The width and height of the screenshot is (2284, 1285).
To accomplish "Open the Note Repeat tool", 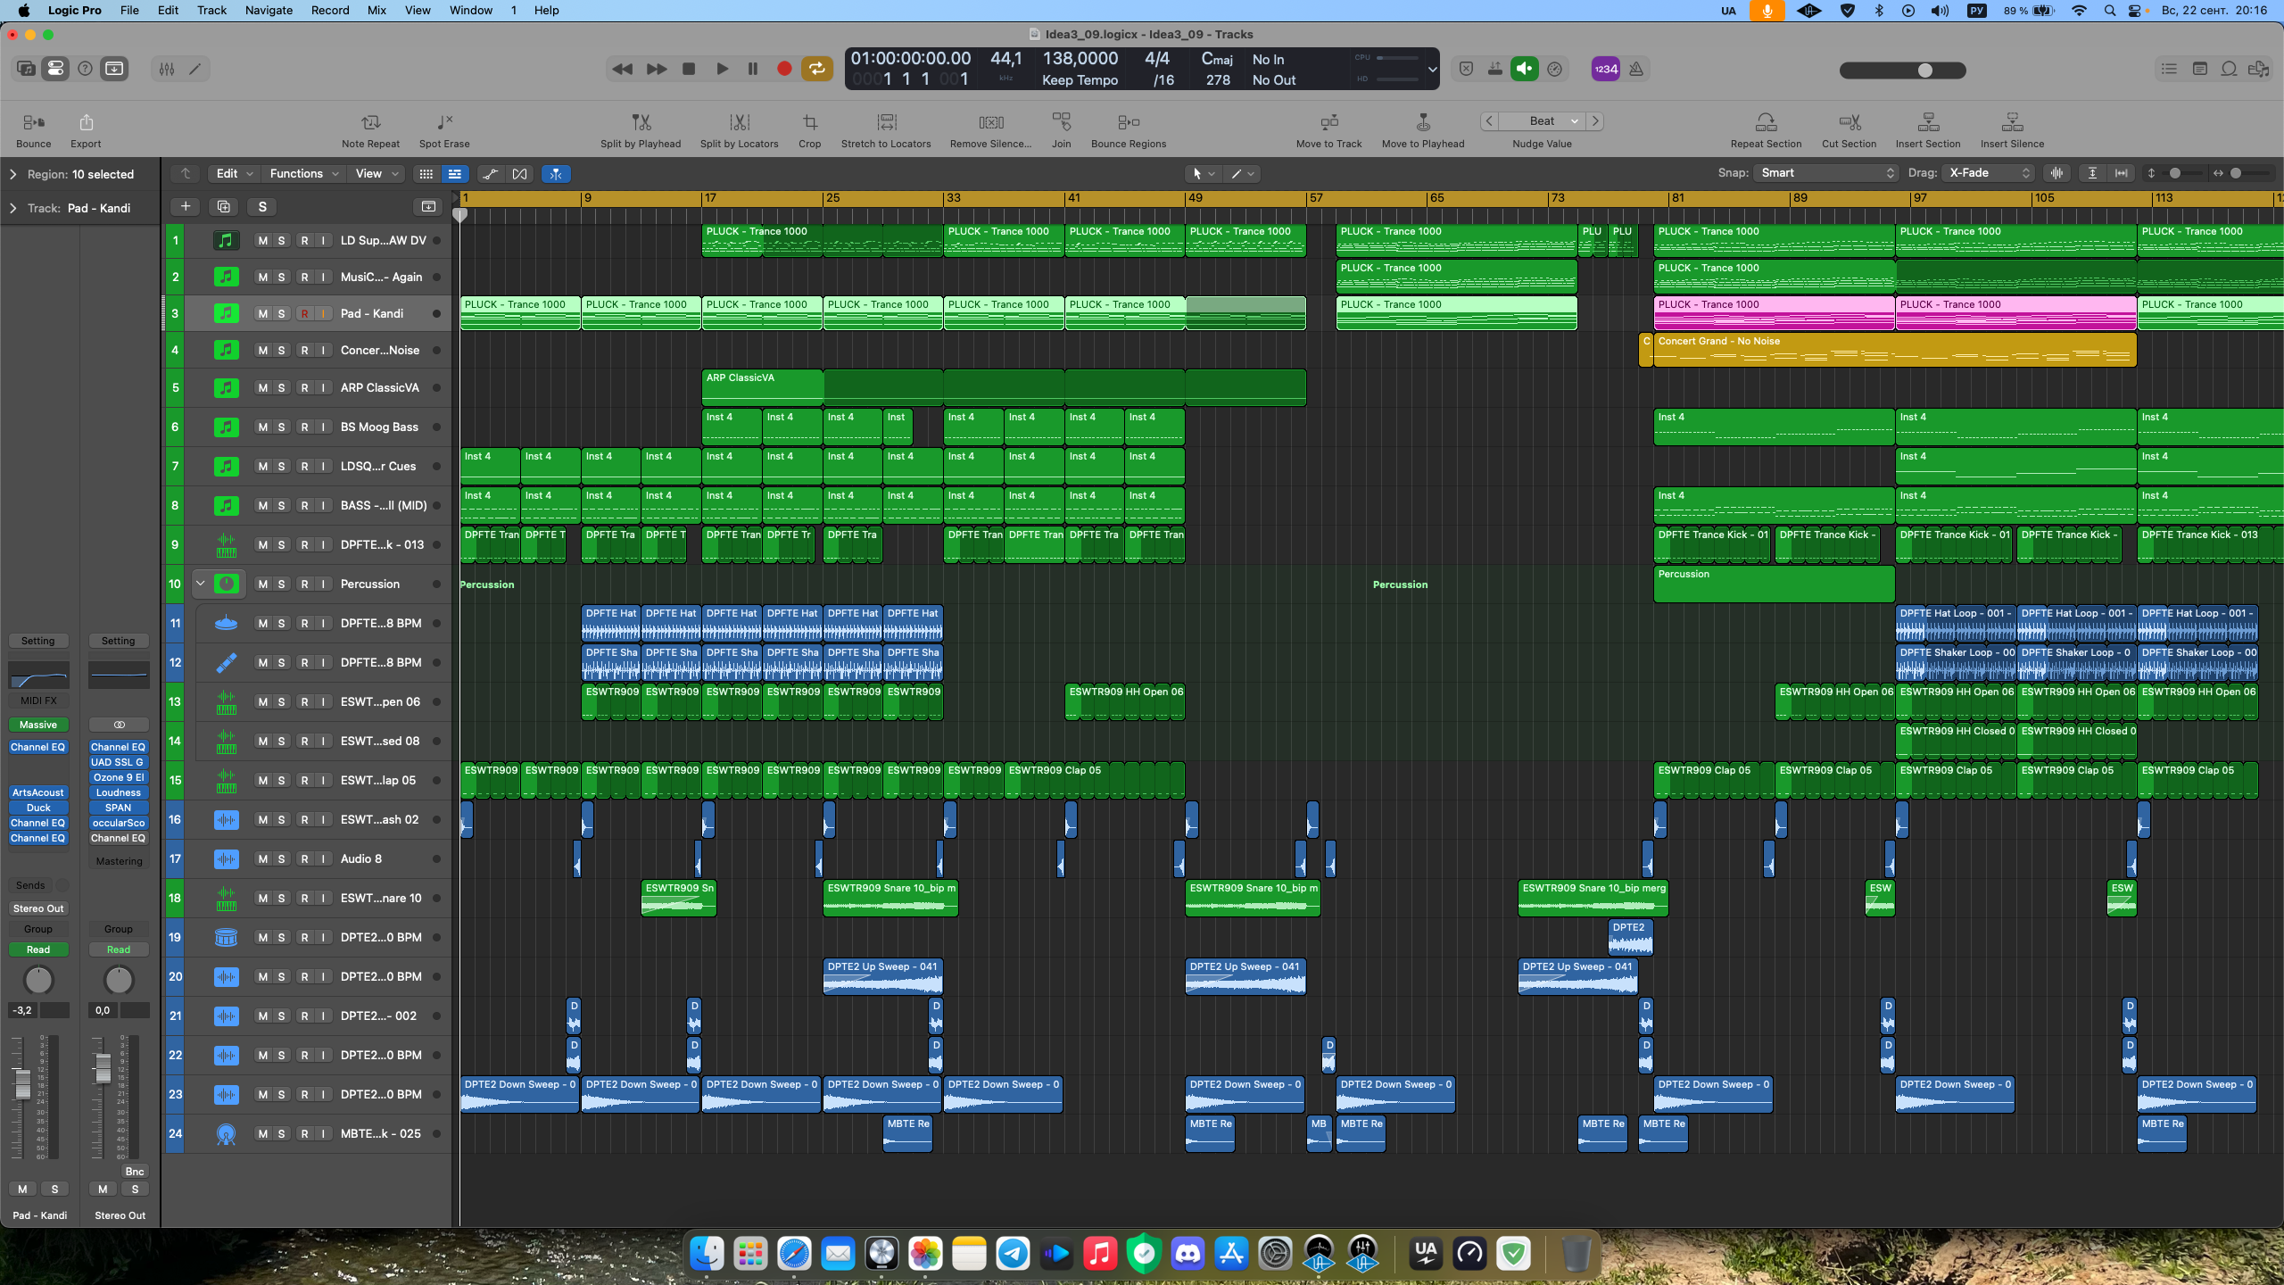I will [370, 122].
